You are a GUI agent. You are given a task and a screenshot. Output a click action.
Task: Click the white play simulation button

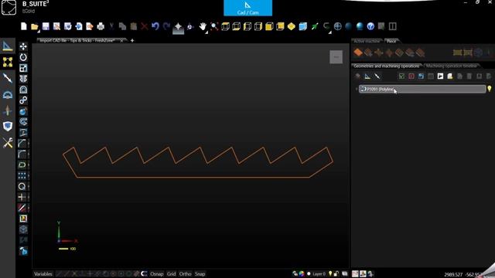coord(440,76)
